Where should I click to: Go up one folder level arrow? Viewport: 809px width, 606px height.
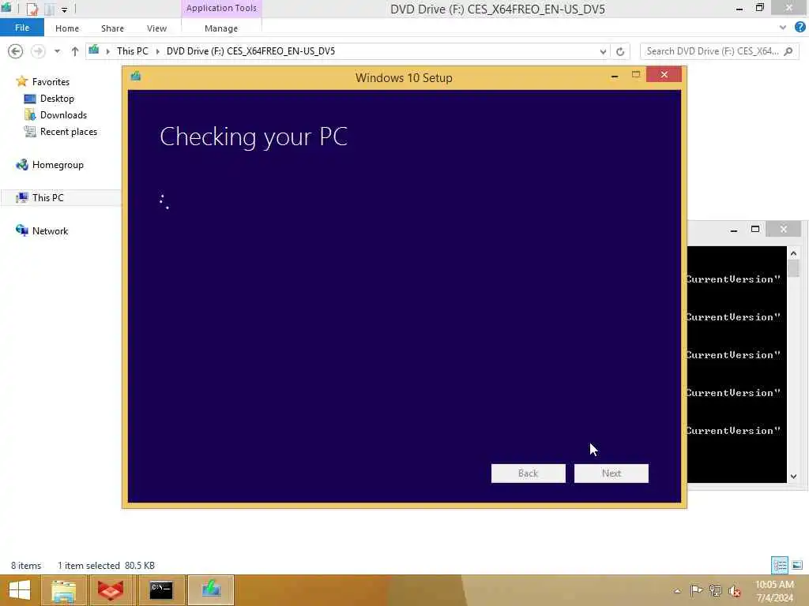tap(75, 51)
